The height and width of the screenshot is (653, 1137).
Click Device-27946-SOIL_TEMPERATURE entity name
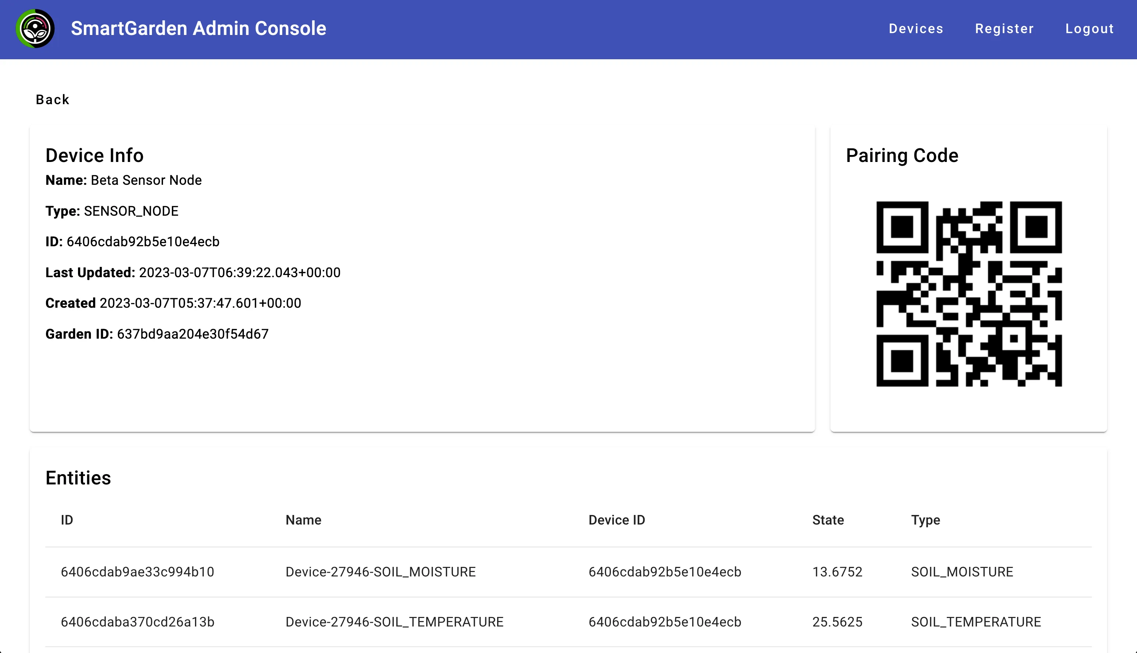(x=394, y=622)
